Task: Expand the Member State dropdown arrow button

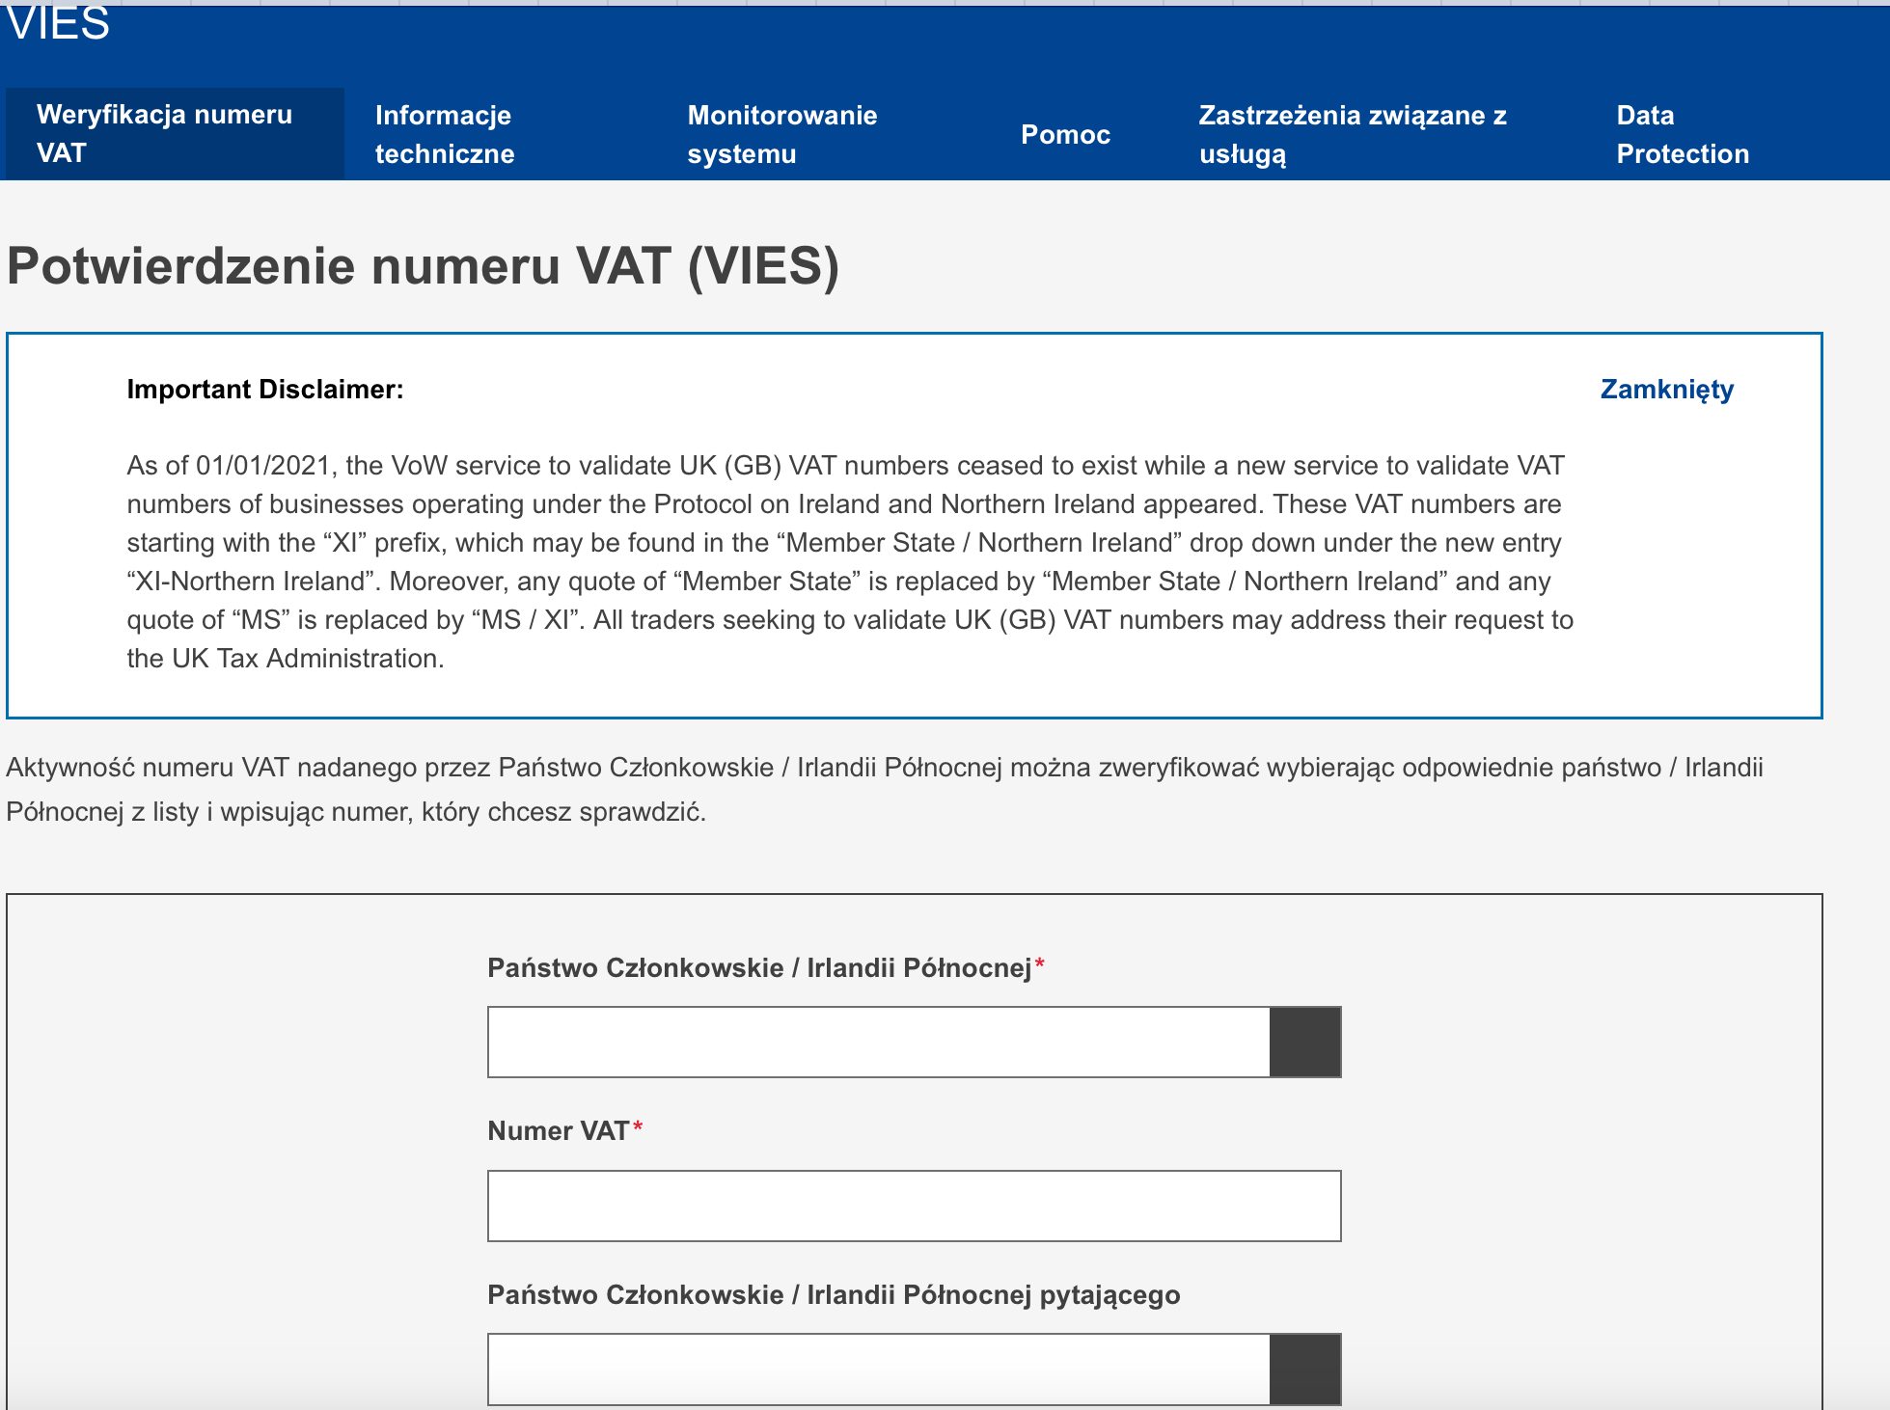Action: click(x=1306, y=1041)
